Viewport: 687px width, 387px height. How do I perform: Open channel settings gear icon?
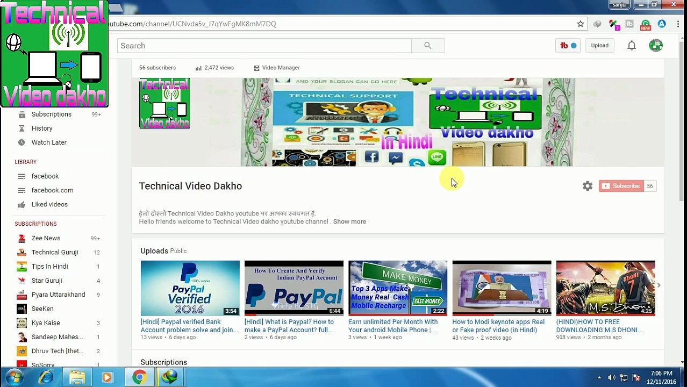[x=588, y=186]
